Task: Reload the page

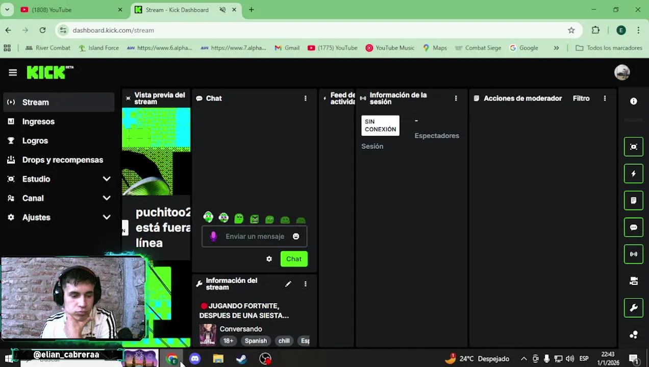Action: 42,30
